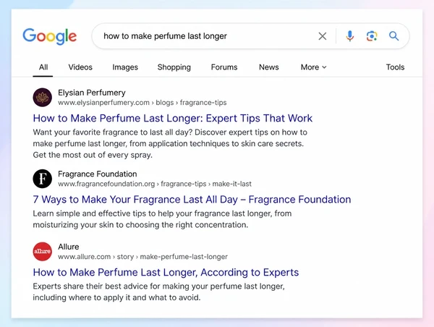Click the 'Experts share their best advice' snippet
The image size is (434, 327).
pos(159,292)
